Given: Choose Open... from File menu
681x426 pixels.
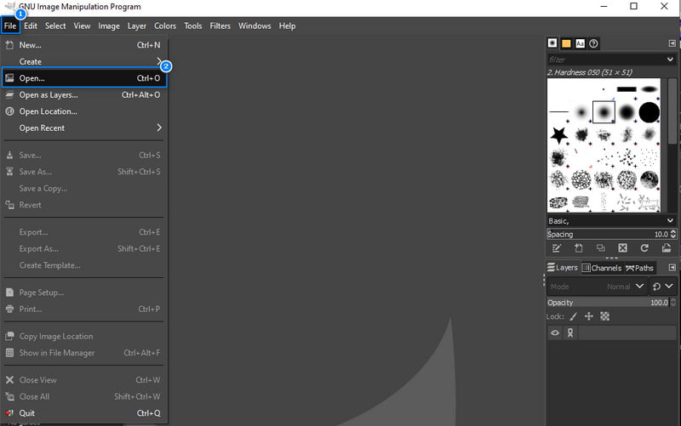Looking at the screenshot, I should [x=84, y=78].
